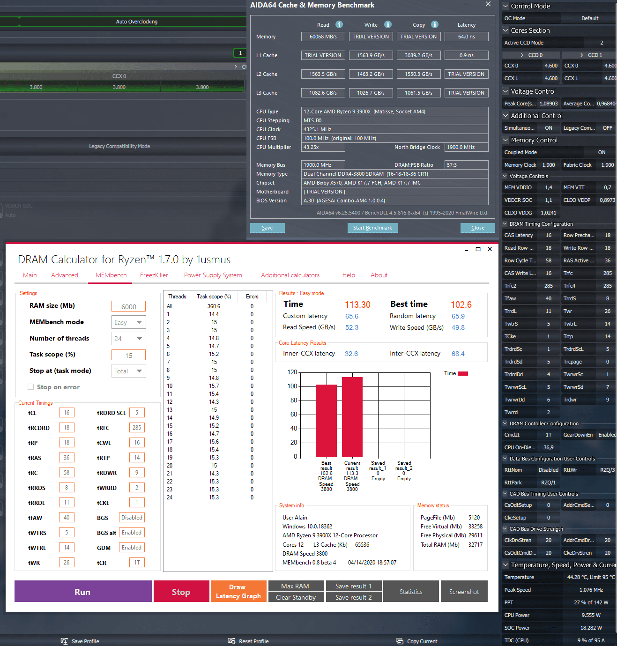Collapse the Voltage Control section
617x646 pixels.
(505, 91)
